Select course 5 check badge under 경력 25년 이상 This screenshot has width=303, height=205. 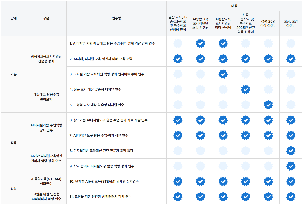tap(268, 105)
